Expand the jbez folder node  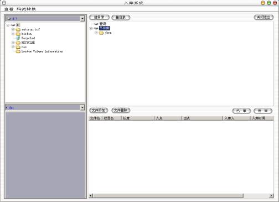(x=96, y=33)
